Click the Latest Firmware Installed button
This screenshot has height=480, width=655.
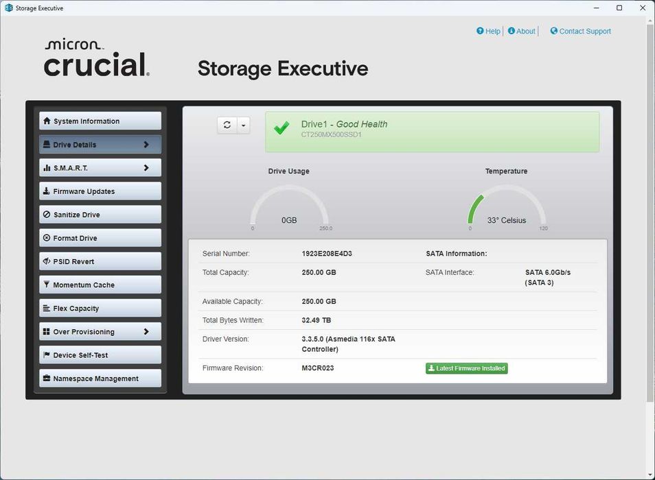tap(467, 368)
